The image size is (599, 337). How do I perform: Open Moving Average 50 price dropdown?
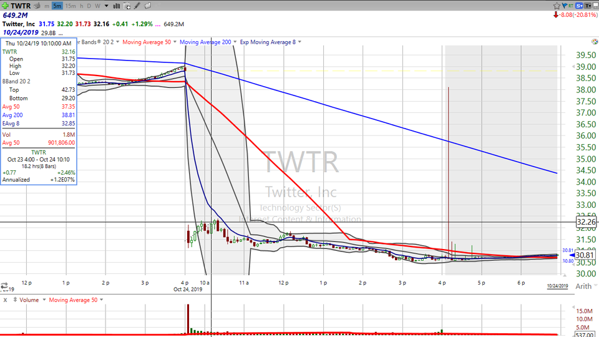pyautogui.click(x=175, y=42)
